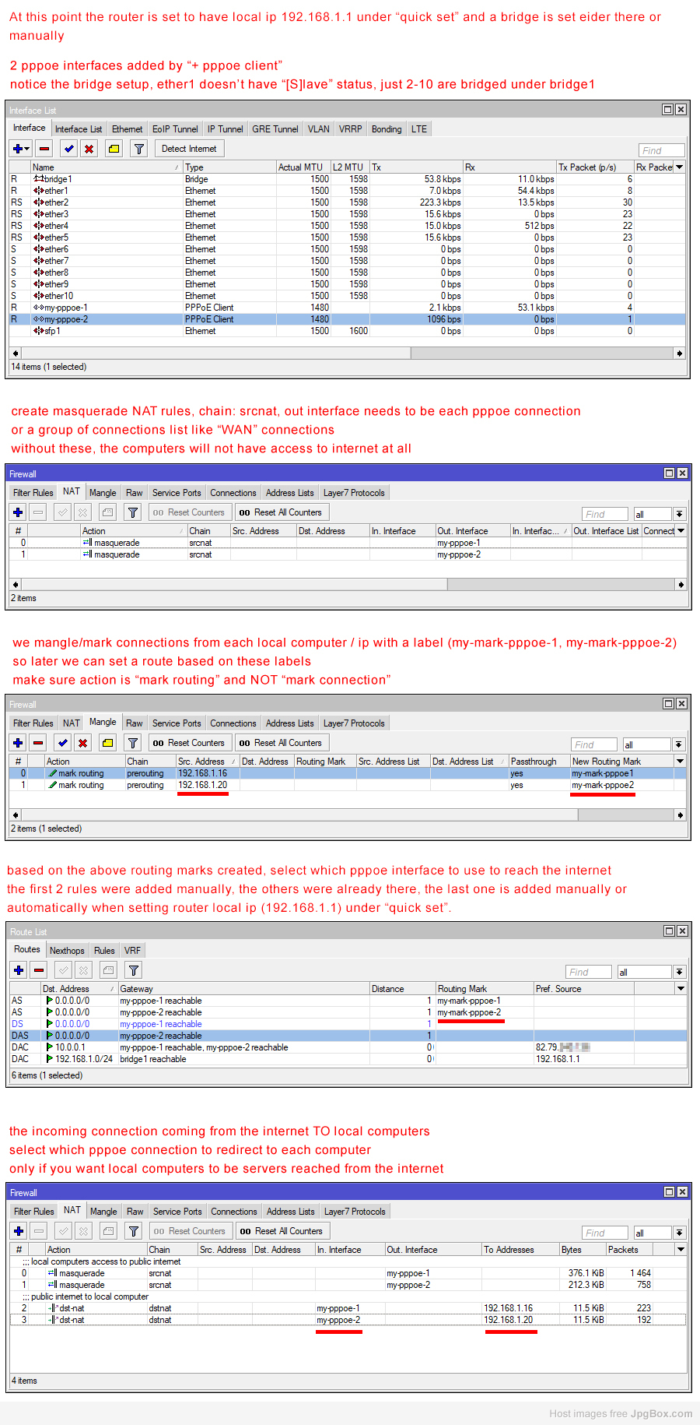This screenshot has height=1425, width=700.
Task: Open the 'all' dropdown in Firewall Mangle window
Action: pos(678,744)
